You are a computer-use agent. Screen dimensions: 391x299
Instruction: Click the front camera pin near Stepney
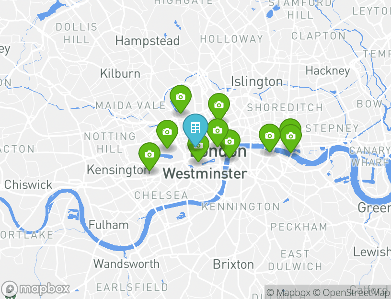click(x=291, y=136)
